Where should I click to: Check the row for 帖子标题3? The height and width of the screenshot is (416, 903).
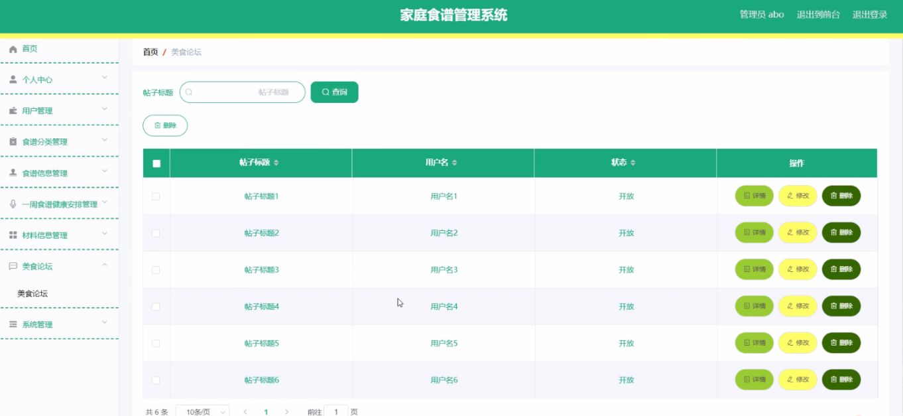pyautogui.click(x=156, y=270)
